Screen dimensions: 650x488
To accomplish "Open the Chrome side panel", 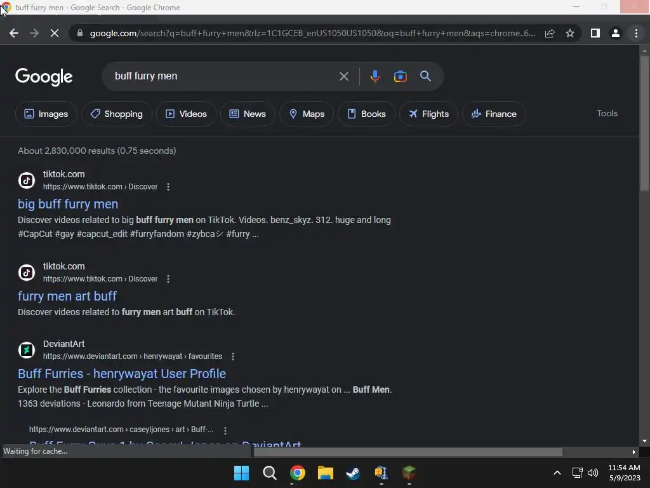I will point(595,33).
